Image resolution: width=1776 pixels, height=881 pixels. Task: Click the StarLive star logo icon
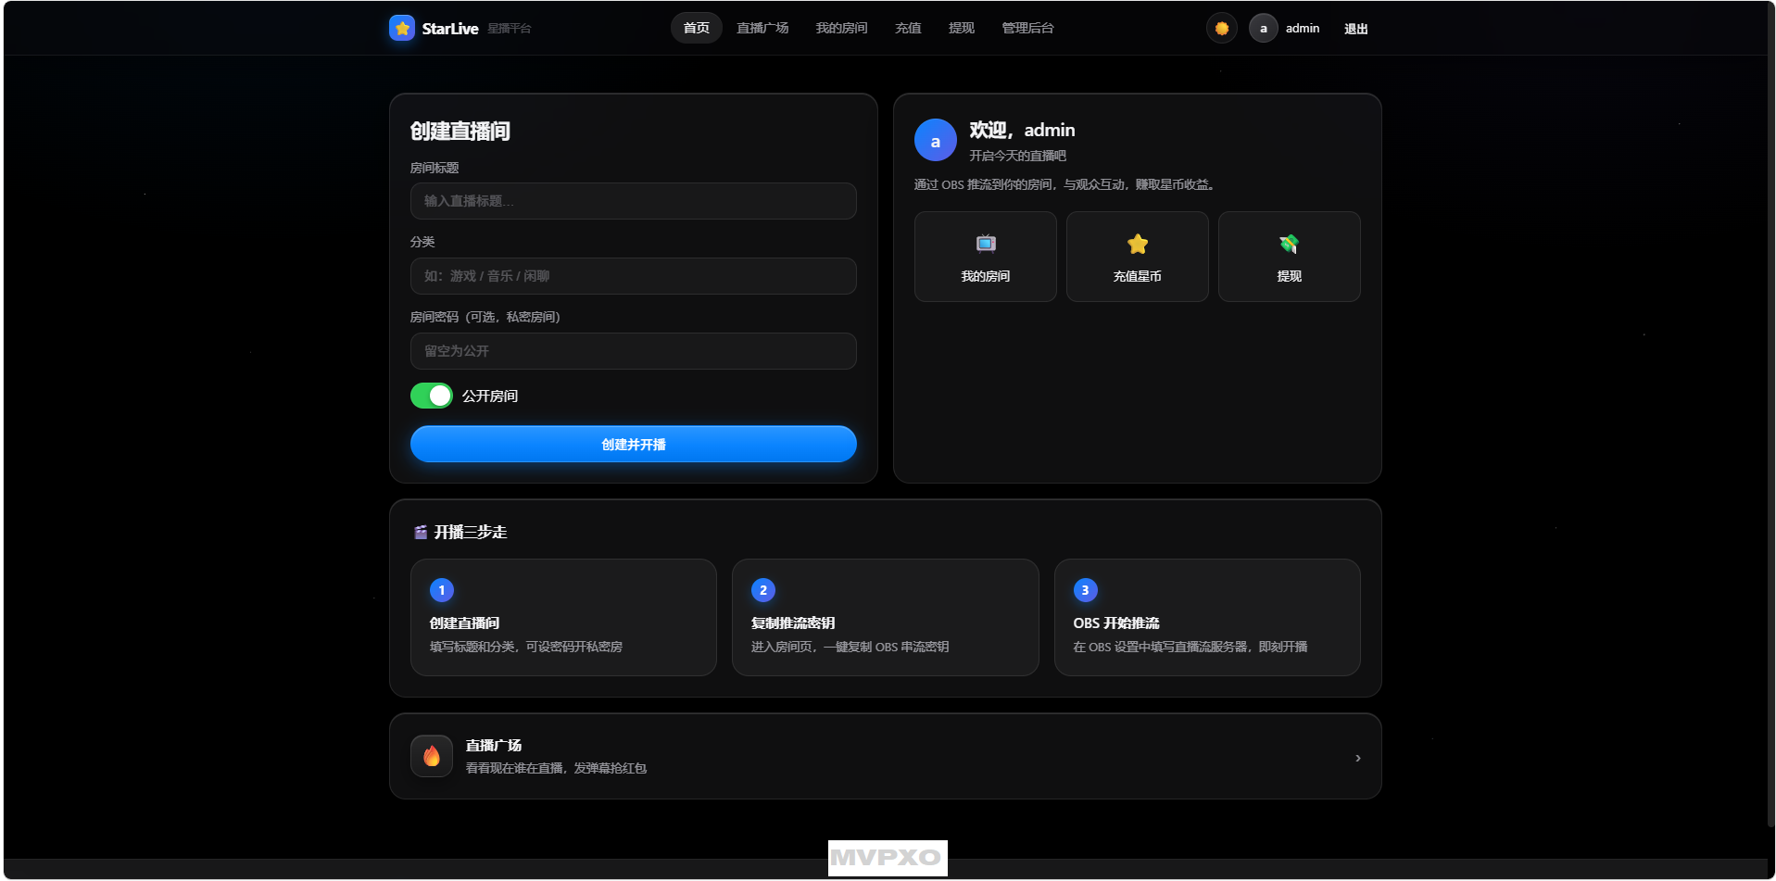click(x=402, y=28)
